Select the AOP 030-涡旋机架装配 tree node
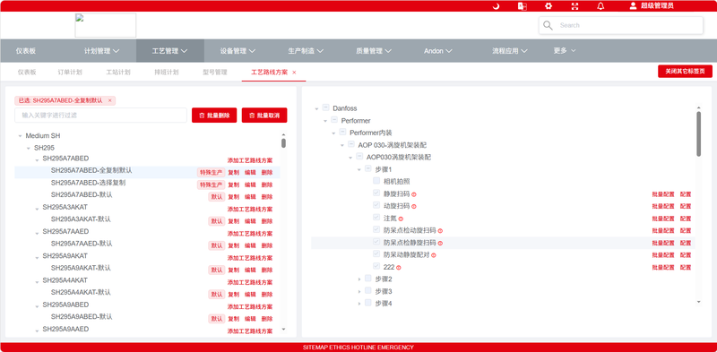 (x=393, y=145)
